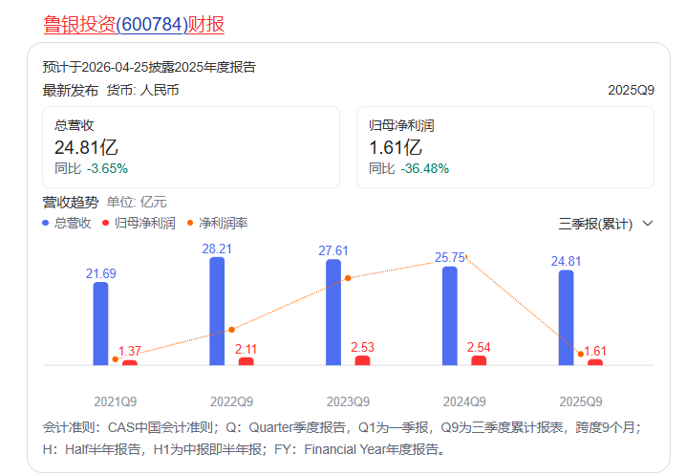Click the blue 总营收 legend dot
This screenshot has width=685, height=476.
[47, 223]
